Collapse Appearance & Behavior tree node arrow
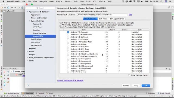Viewport: 174px width, 98px height. pyautogui.click(x=27, y=12)
